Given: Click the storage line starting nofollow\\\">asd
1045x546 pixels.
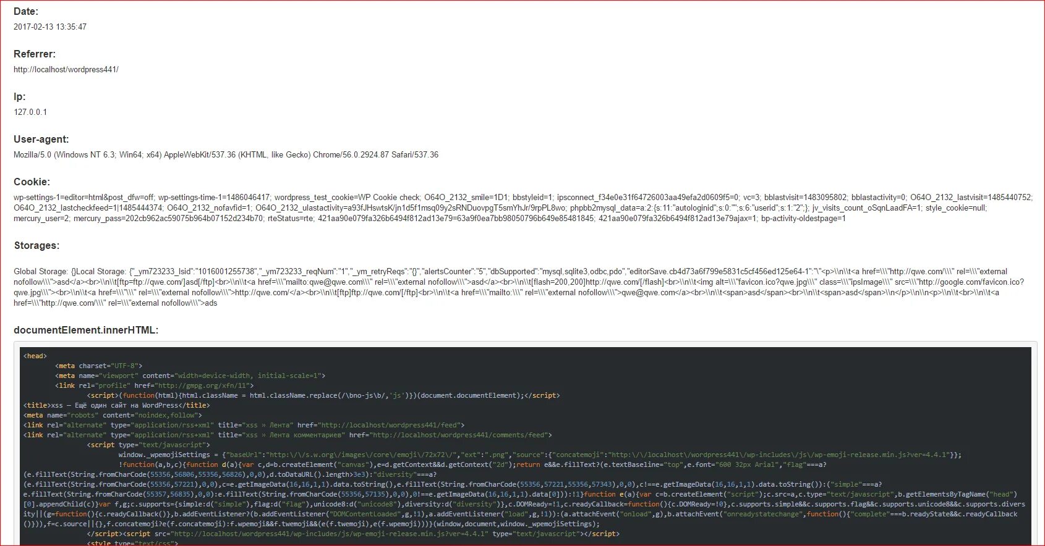Looking at the screenshot, I should click(519, 282).
